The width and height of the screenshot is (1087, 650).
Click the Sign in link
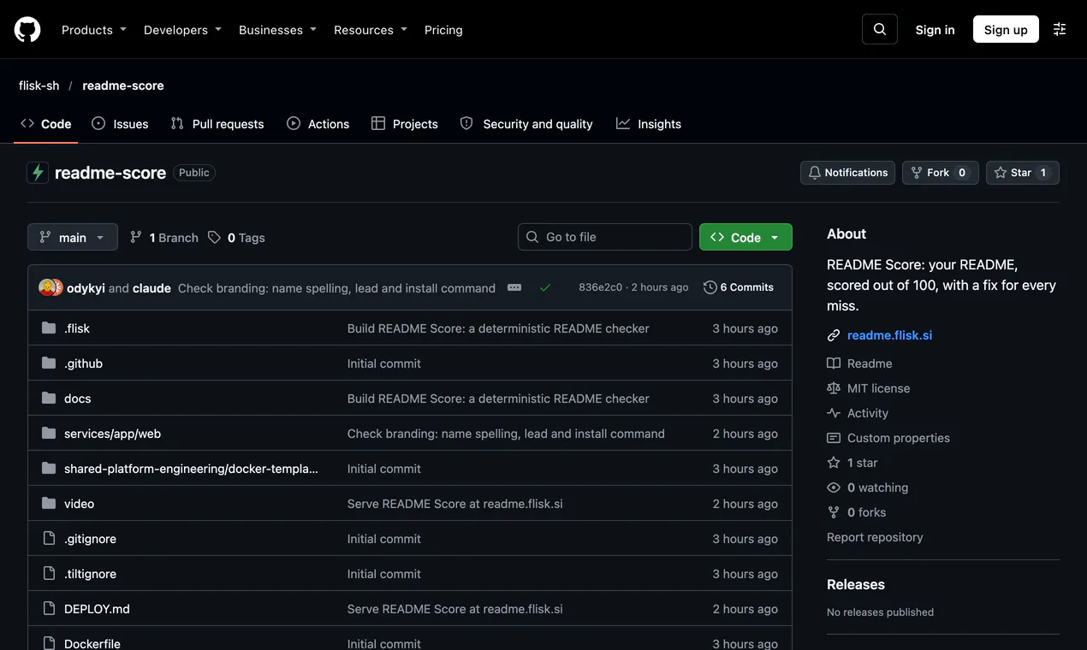[x=935, y=29]
